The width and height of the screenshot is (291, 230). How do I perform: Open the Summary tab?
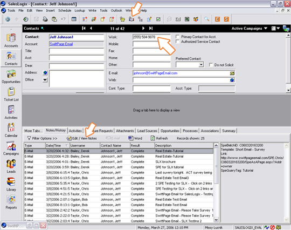click(228, 131)
